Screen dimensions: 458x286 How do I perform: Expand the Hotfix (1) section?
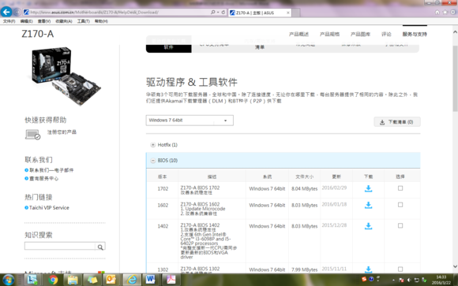point(152,145)
